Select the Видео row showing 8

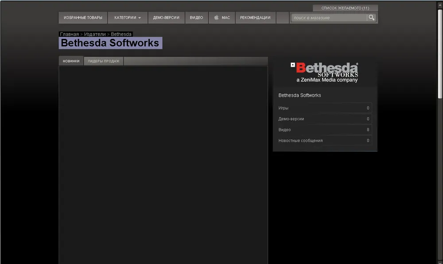click(324, 130)
